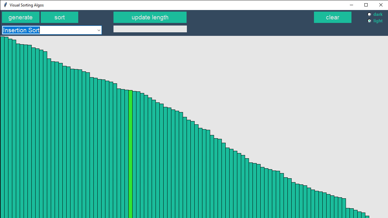This screenshot has height=218, width=388.
Task: Click the feather icon in title bar
Action: pos(5,5)
